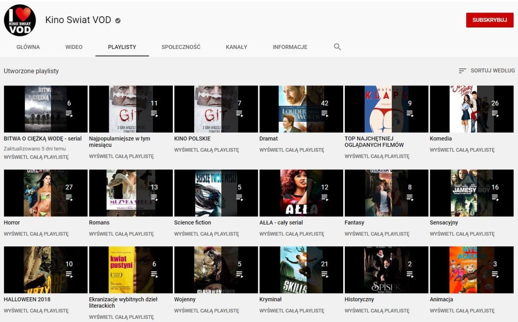The width and height of the screenshot is (518, 322).
Task: Click the 'HALLOWEEN 2018' playlist title
Action: [x=27, y=299]
